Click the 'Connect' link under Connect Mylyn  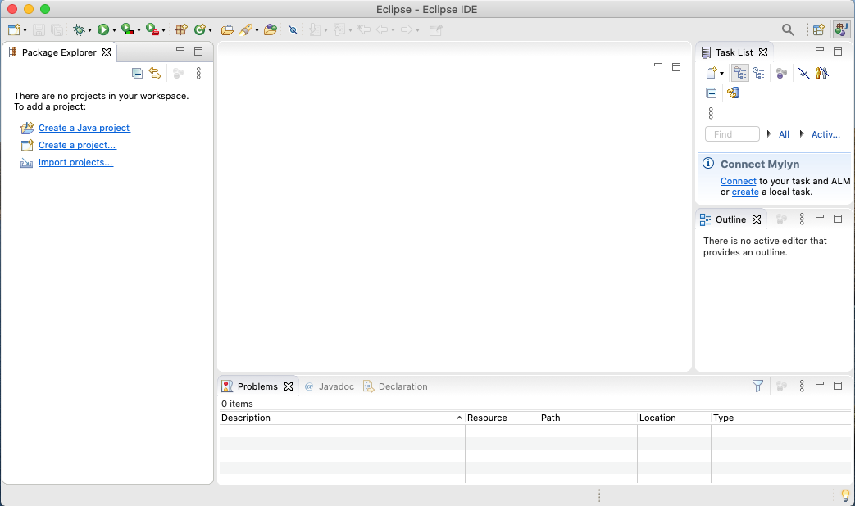click(739, 182)
